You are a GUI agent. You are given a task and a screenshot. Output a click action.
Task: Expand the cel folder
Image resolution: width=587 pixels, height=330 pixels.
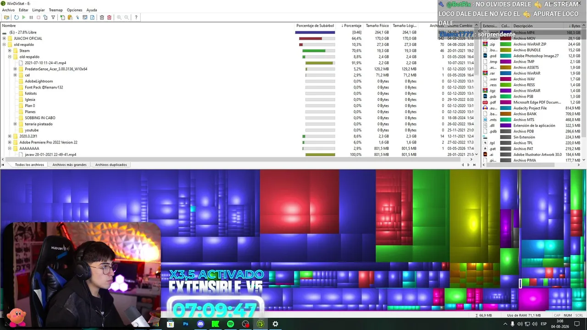pos(15,75)
